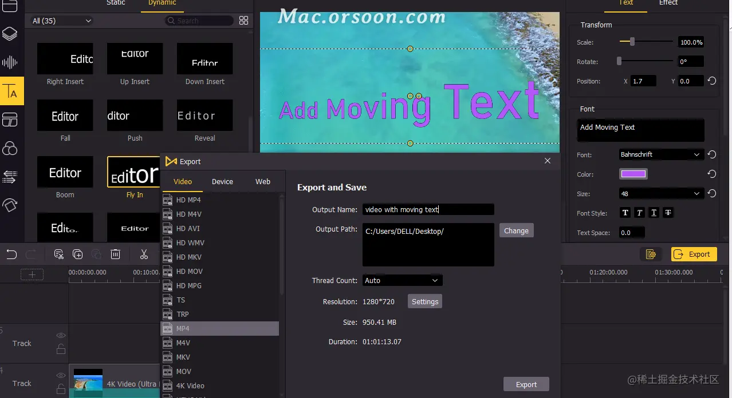Hide the 4K Video track eye icon
The height and width of the screenshot is (398, 732).
point(61,376)
